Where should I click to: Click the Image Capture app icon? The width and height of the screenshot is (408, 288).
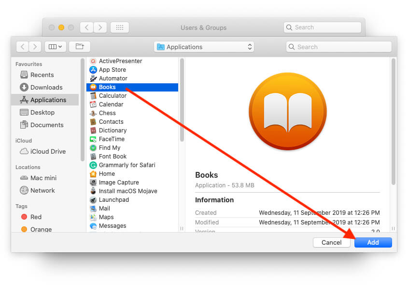(93, 183)
